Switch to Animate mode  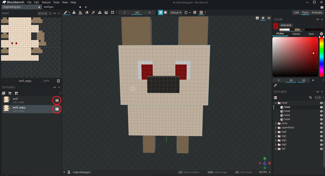(x=316, y=13)
